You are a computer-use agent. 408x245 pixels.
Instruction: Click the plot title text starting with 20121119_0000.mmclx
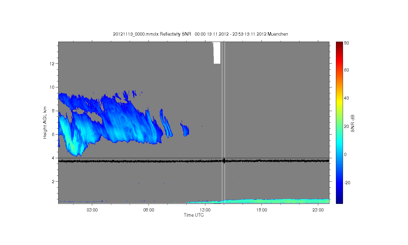click(x=200, y=34)
